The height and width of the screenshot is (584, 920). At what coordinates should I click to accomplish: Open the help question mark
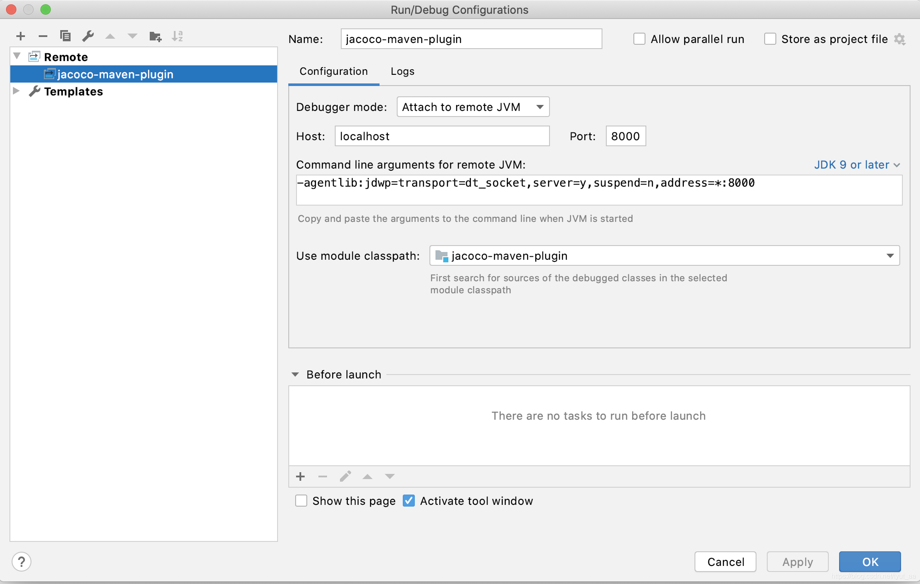coord(22,562)
